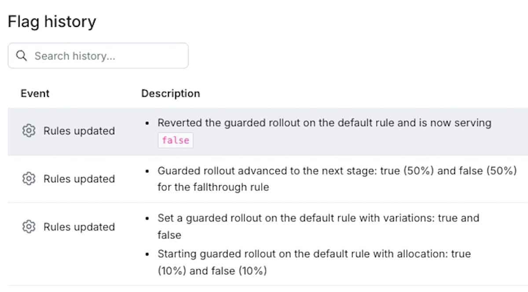Click the gear icon on the set guarded rollout row
This screenshot has width=528, height=292.
pyautogui.click(x=29, y=227)
